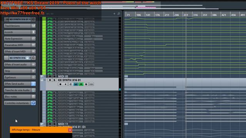Click ruler position at bar 106
This screenshot has width=246, height=138.
(x=138, y=15)
